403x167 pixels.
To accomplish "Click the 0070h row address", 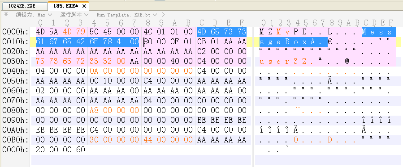I will pyautogui.click(x=15, y=100).
